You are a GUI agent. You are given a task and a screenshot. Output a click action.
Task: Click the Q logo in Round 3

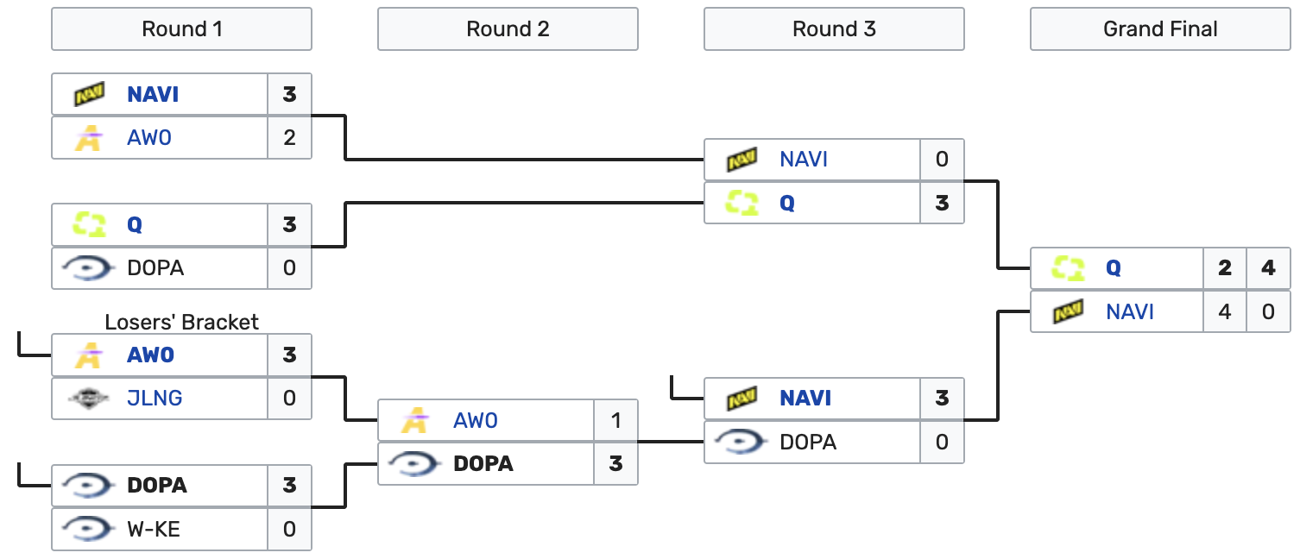[742, 203]
